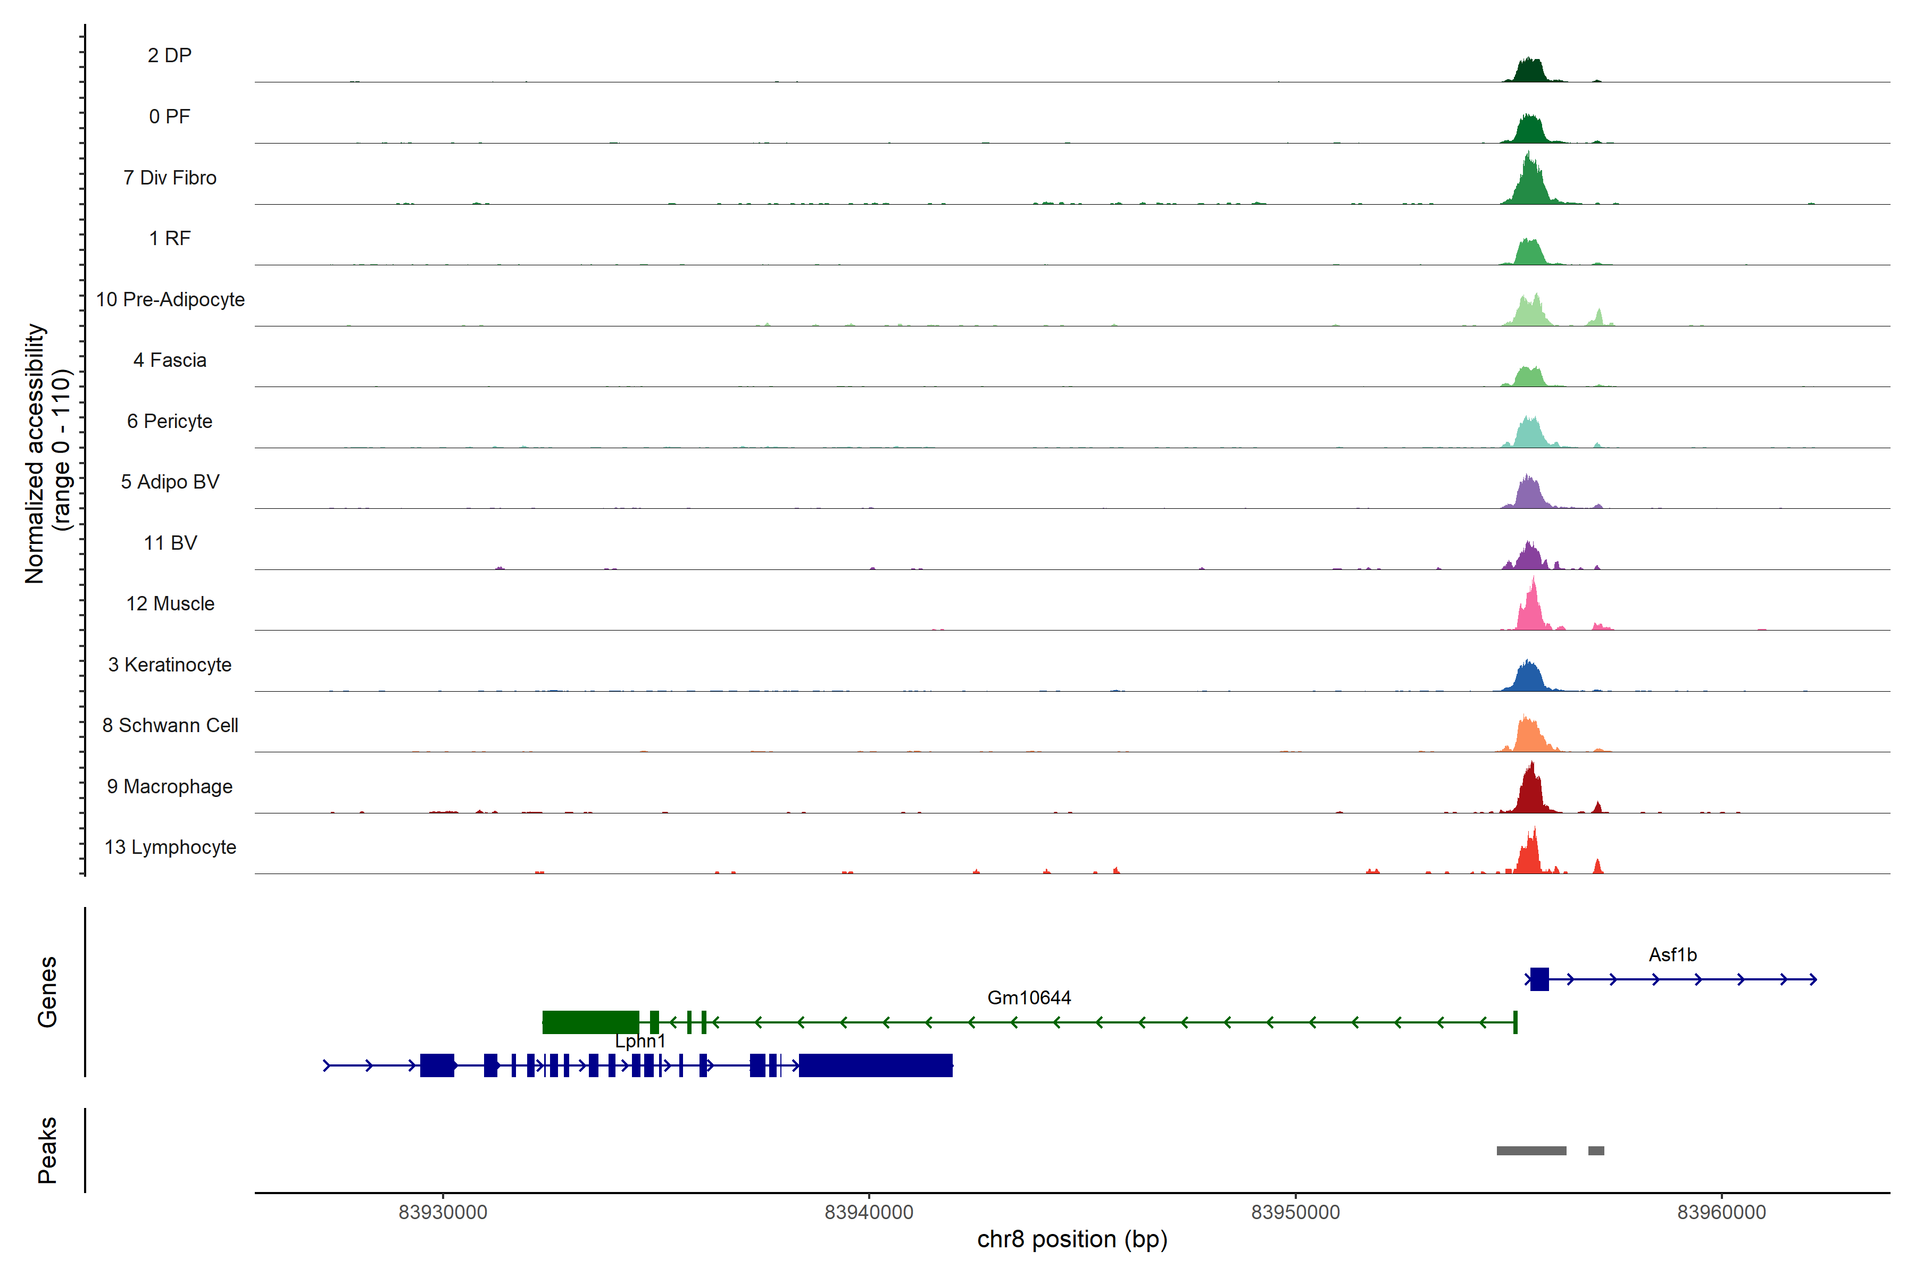The image size is (1915, 1276).
Task: Click the Div Fibro green accessibility peak
Action: coord(1531,184)
